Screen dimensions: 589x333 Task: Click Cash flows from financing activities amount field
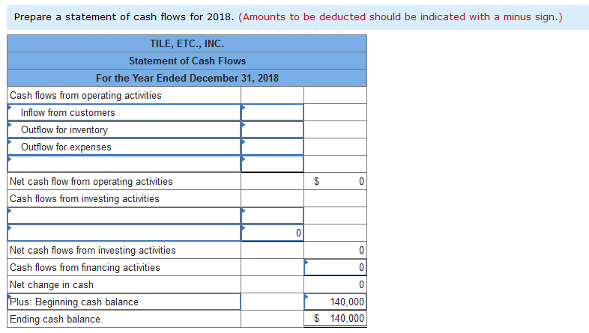click(336, 267)
